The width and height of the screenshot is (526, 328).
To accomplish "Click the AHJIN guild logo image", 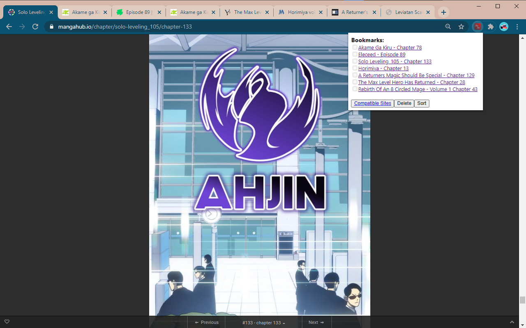I will (x=261, y=129).
